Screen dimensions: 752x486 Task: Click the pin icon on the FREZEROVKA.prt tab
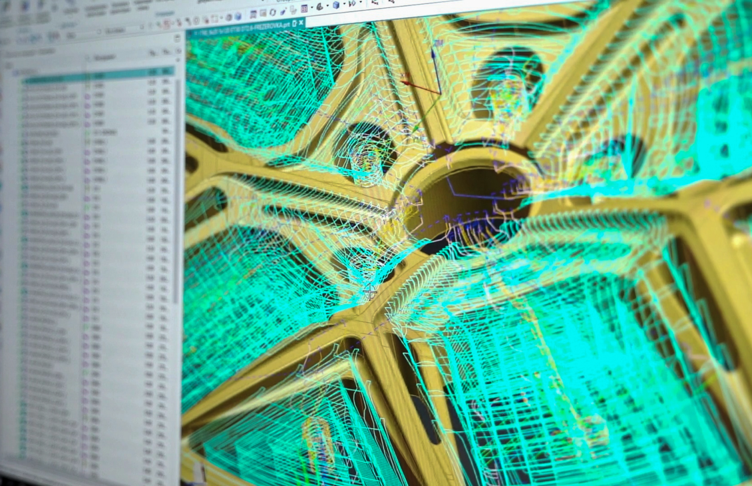click(293, 23)
